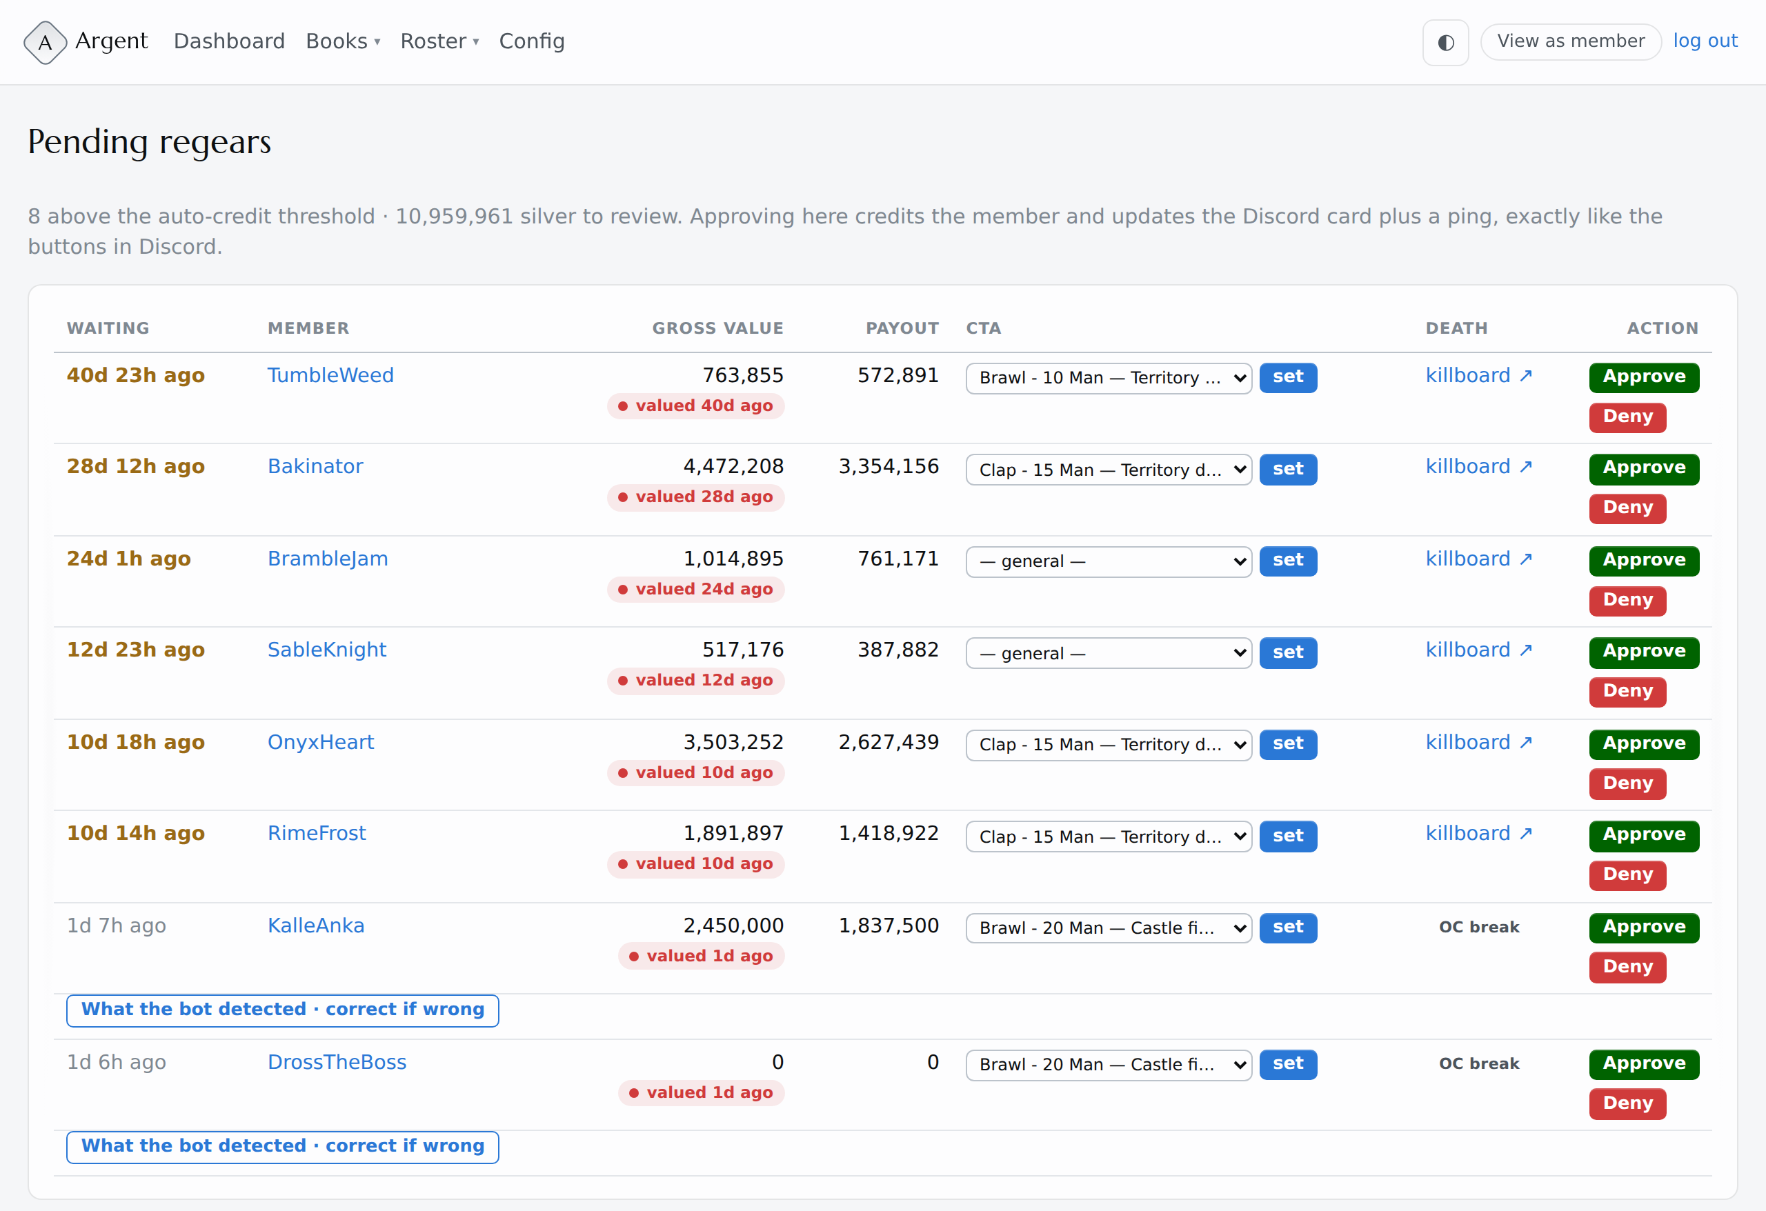Screen dimensions: 1766x1211
Task: Deny KalleAnka's regear
Action: point(1628,968)
